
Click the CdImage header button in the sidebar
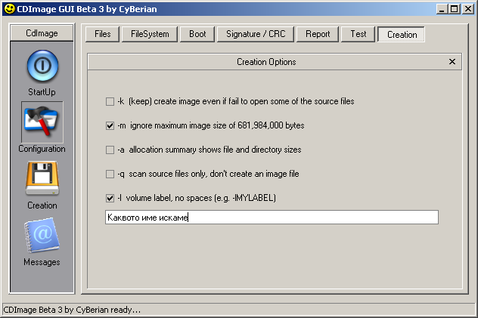42,33
